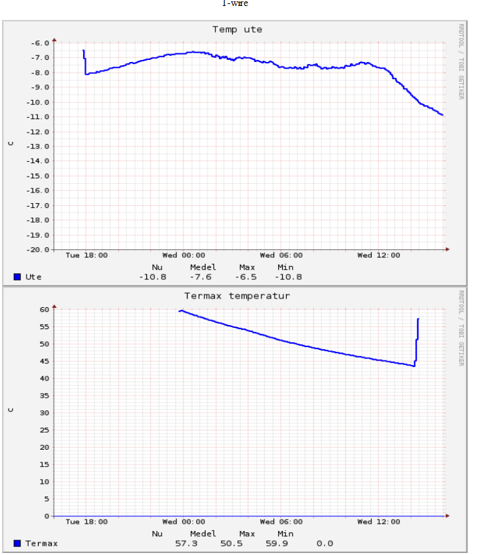This screenshot has height=555, width=477.
Task: Click red arrow at Temp ute x-axis end
Action: coord(448,249)
